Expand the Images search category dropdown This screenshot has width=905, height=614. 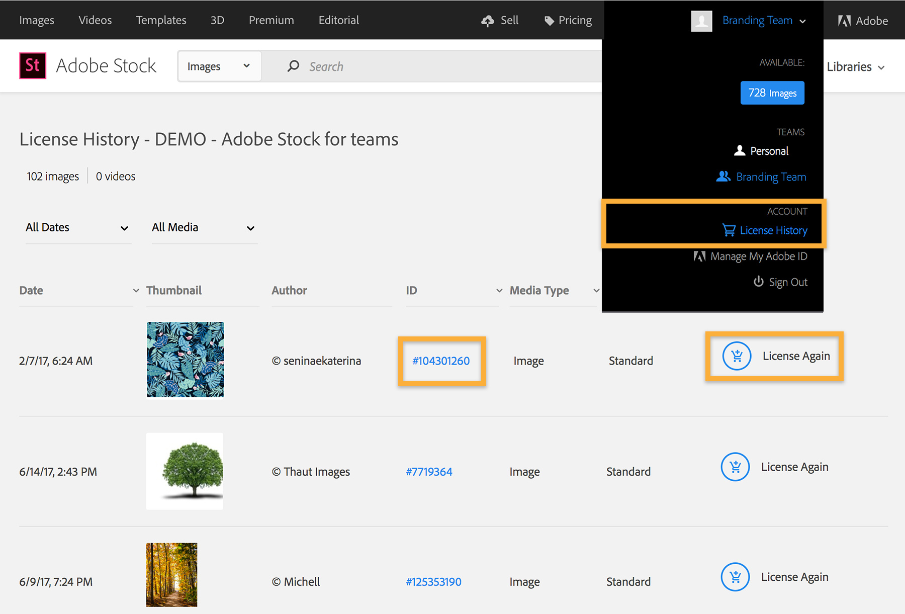[219, 66]
